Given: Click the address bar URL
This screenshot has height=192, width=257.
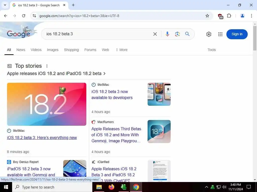Looking at the screenshot, I should click(79, 16).
